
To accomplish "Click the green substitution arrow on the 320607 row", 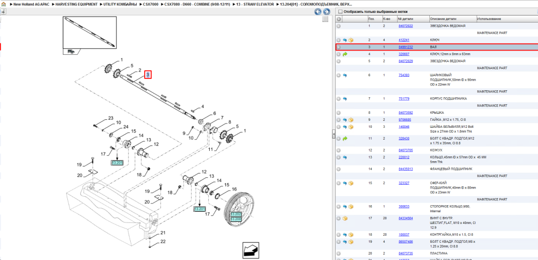I will pos(345,54).
